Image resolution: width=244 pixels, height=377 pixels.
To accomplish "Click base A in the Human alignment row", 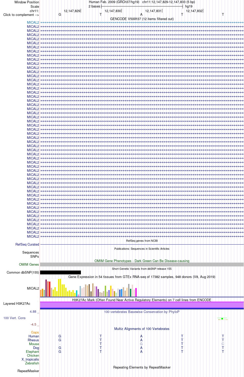I will (141, 336).
